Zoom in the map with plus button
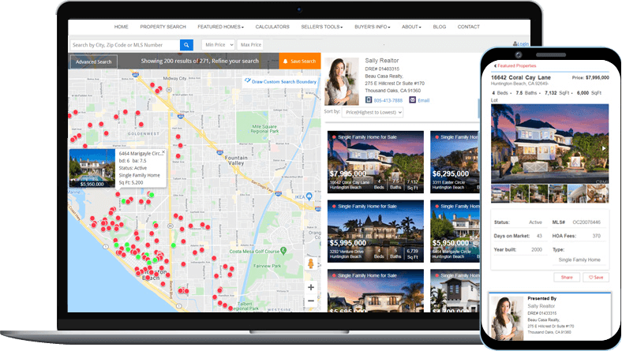Viewport: 622px width, 351px height. tap(311, 287)
